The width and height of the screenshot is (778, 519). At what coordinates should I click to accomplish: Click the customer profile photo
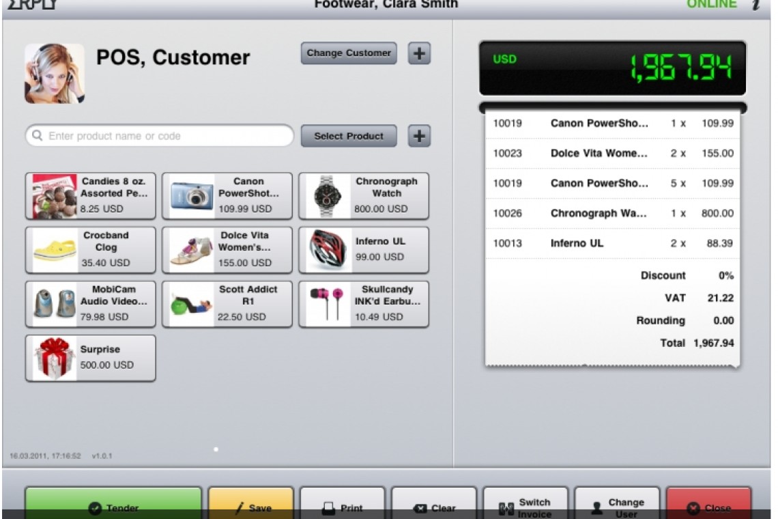point(55,74)
